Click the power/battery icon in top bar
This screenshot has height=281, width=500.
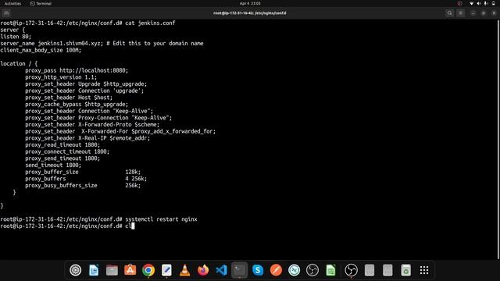click(494, 3)
